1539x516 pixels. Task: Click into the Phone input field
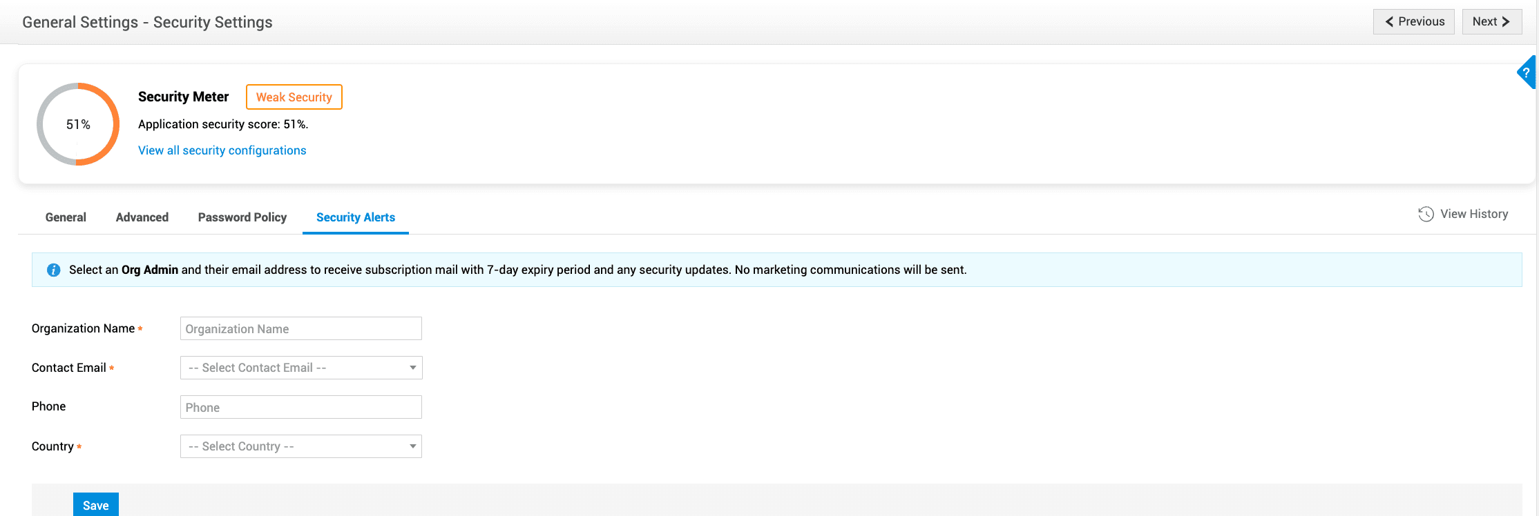pyautogui.click(x=300, y=407)
